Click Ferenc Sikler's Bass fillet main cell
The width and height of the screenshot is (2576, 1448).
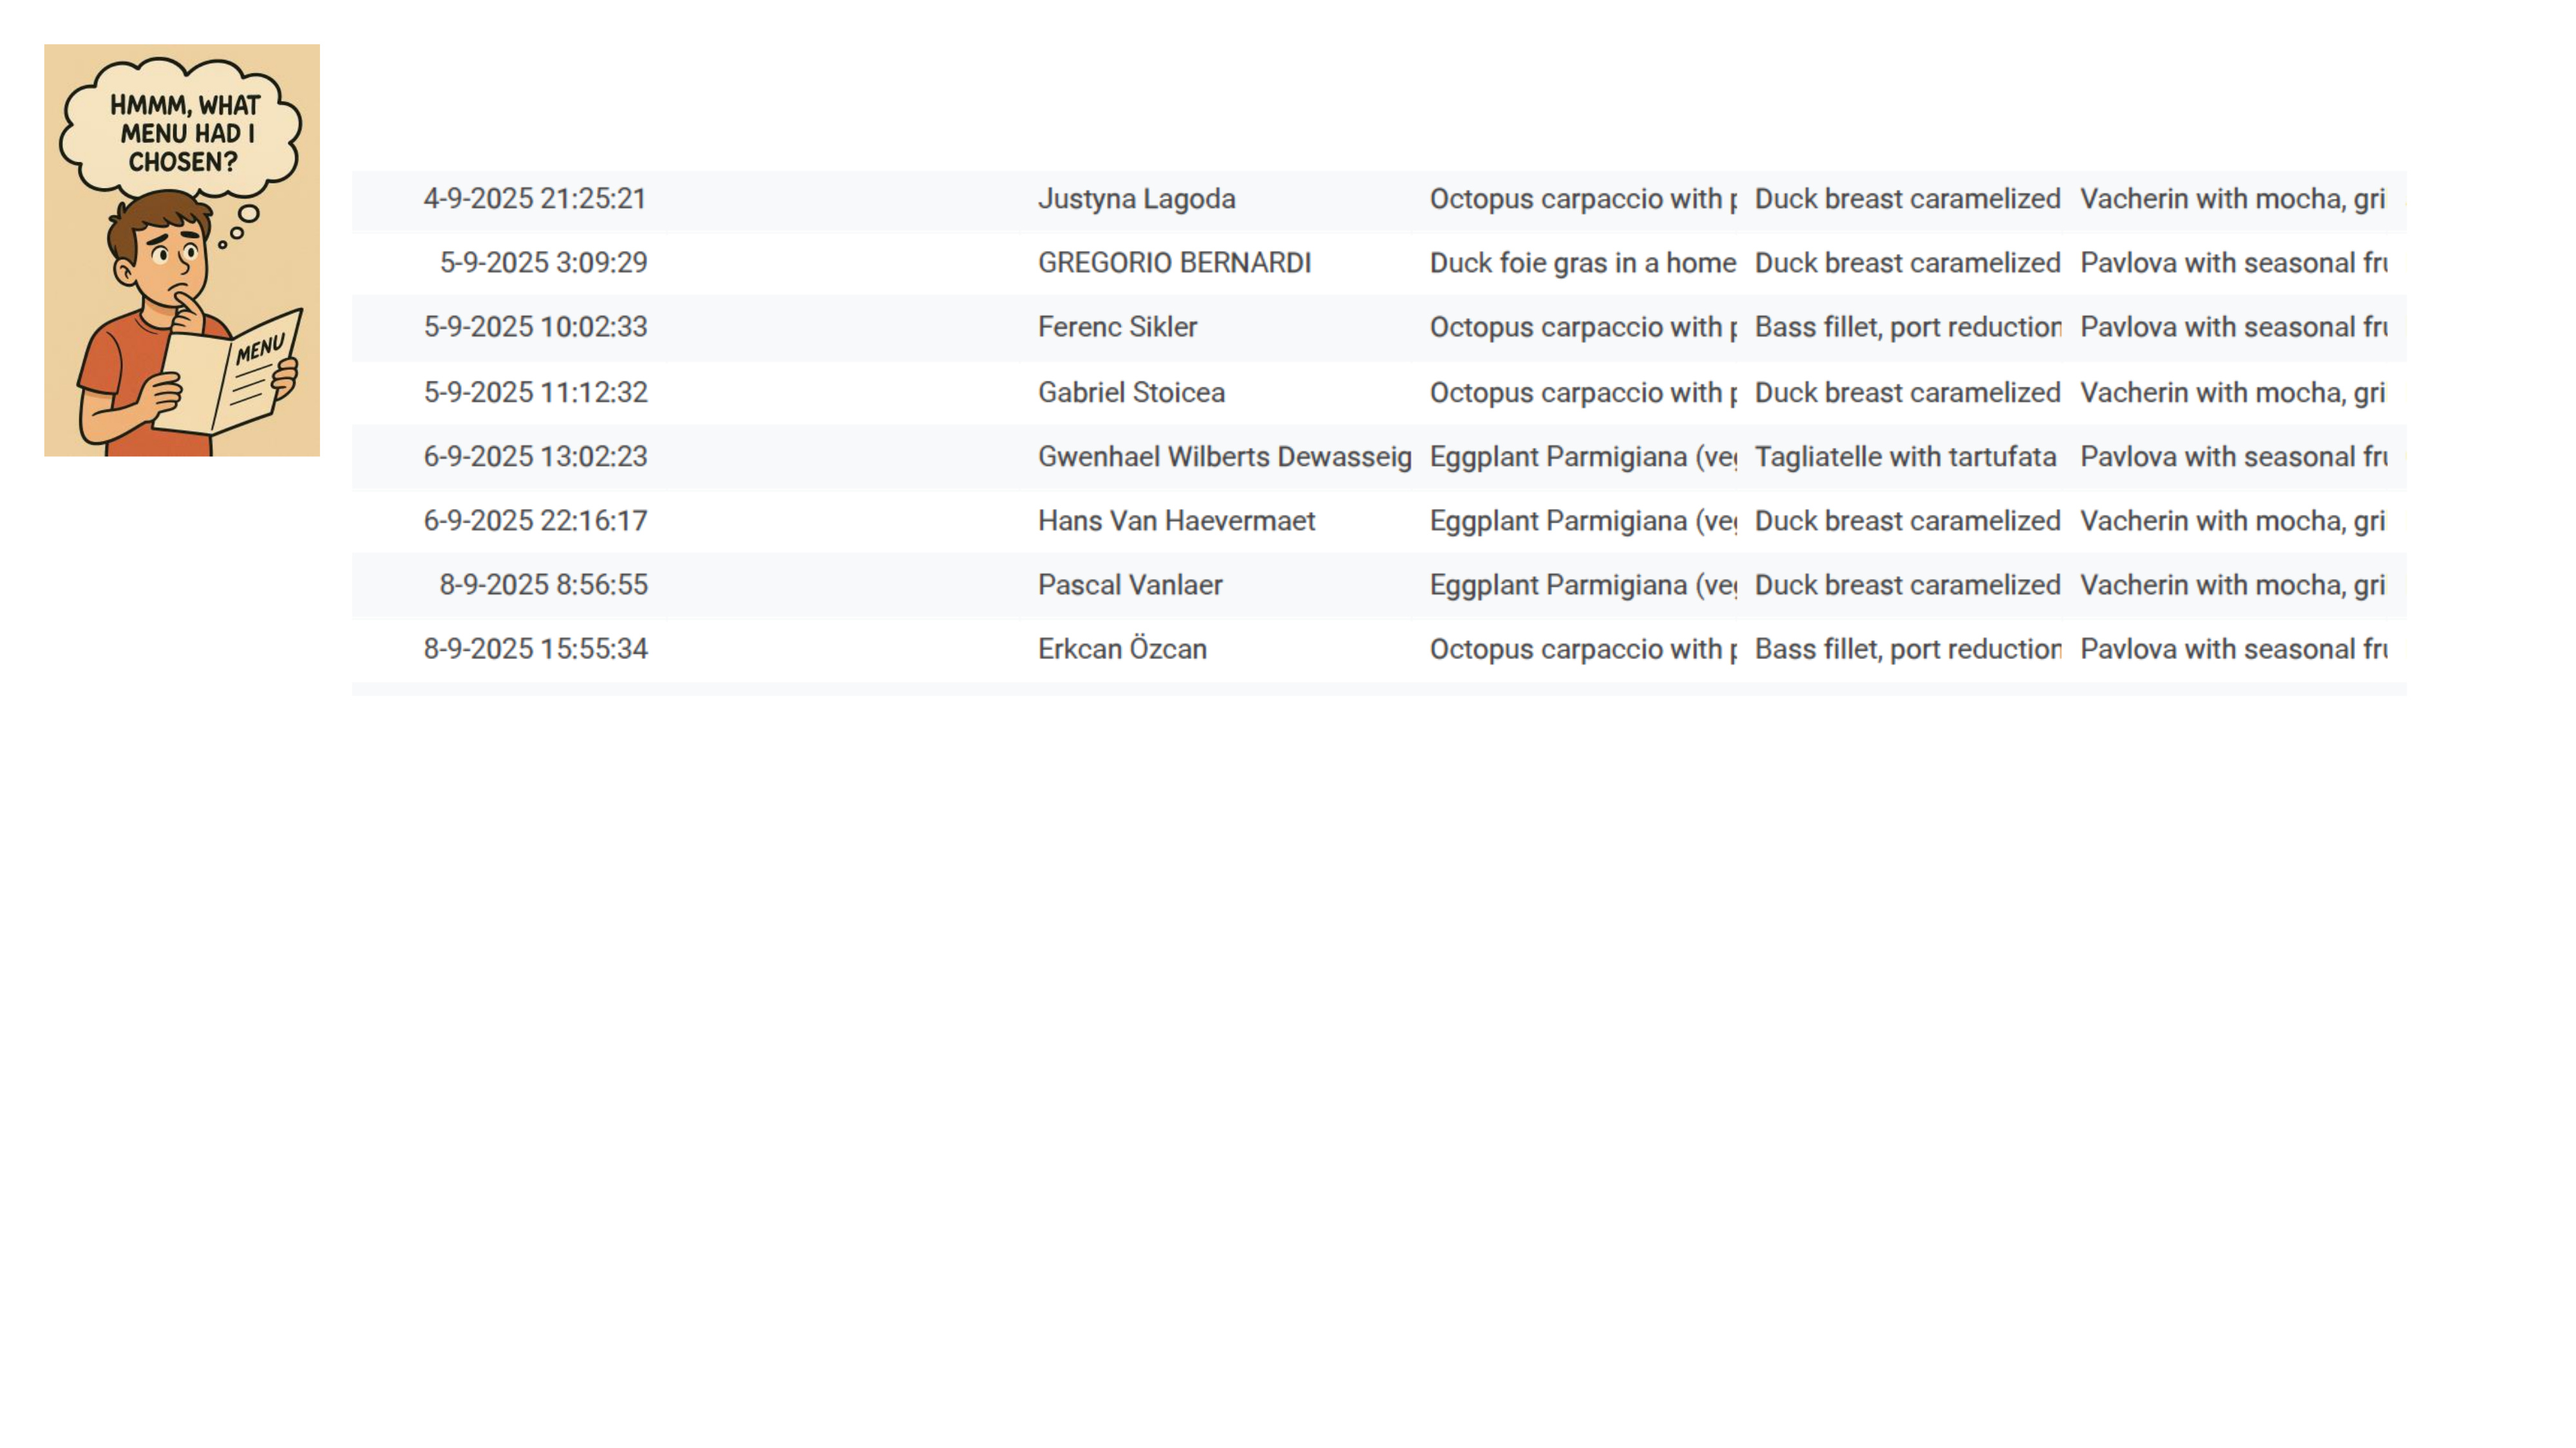click(1907, 327)
